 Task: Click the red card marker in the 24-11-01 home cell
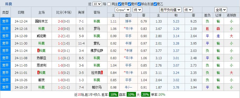(38, 73)
